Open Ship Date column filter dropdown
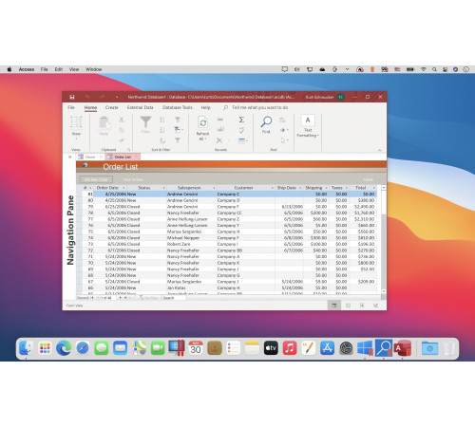475x427 pixels. coord(300,188)
